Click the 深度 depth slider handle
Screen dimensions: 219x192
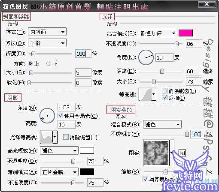(33, 54)
